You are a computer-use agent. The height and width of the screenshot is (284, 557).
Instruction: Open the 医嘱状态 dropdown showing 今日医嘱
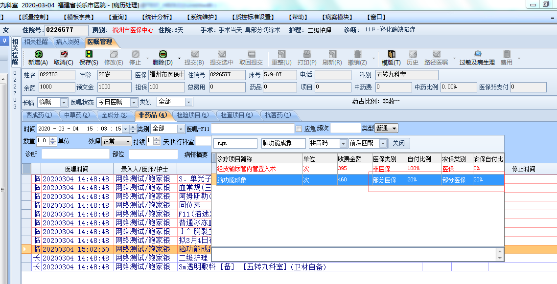[x=134, y=103]
